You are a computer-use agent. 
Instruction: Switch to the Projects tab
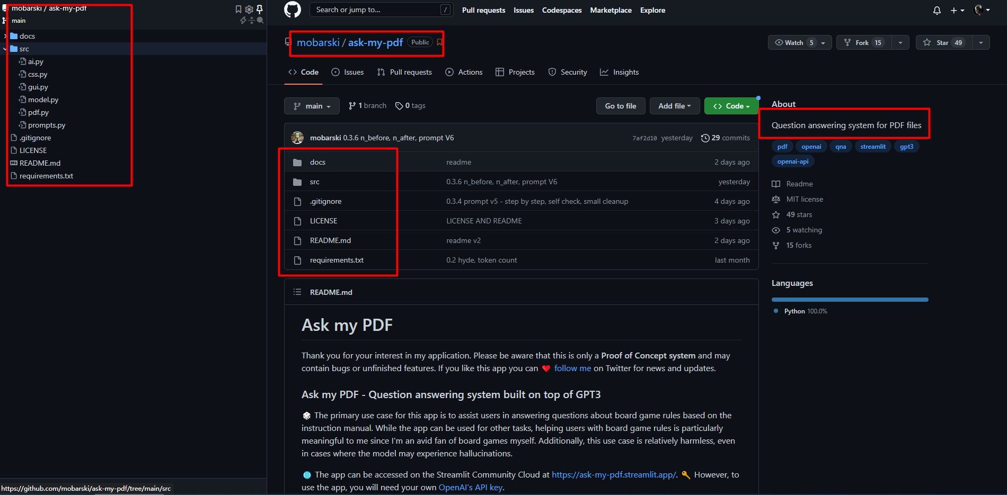[515, 72]
